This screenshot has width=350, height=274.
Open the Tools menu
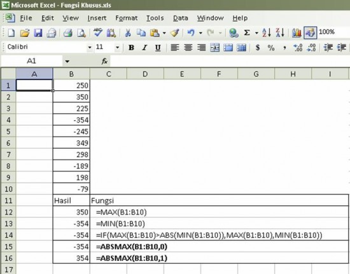[x=155, y=18]
